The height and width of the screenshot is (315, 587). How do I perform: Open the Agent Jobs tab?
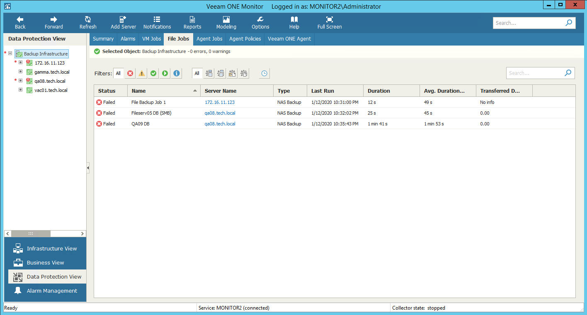[209, 39]
